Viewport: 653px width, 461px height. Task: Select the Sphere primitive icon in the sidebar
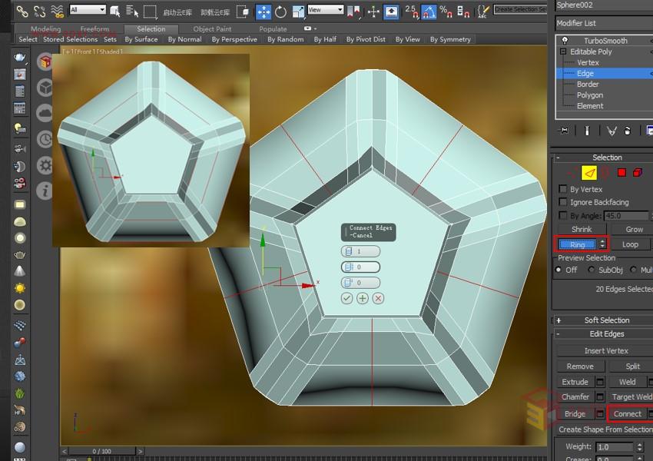click(19, 237)
